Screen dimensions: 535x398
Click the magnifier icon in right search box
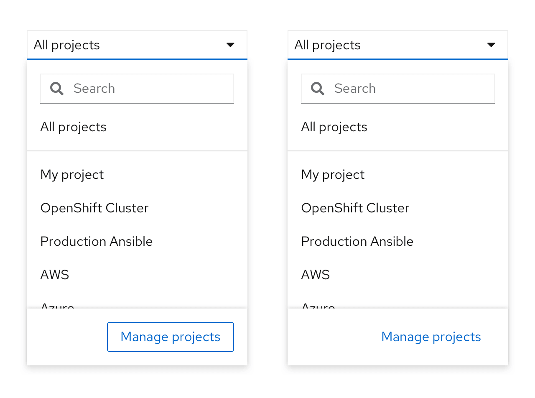pos(318,89)
